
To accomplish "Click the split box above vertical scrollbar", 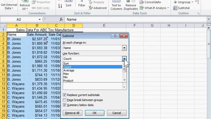I will [x=209, y=24].
